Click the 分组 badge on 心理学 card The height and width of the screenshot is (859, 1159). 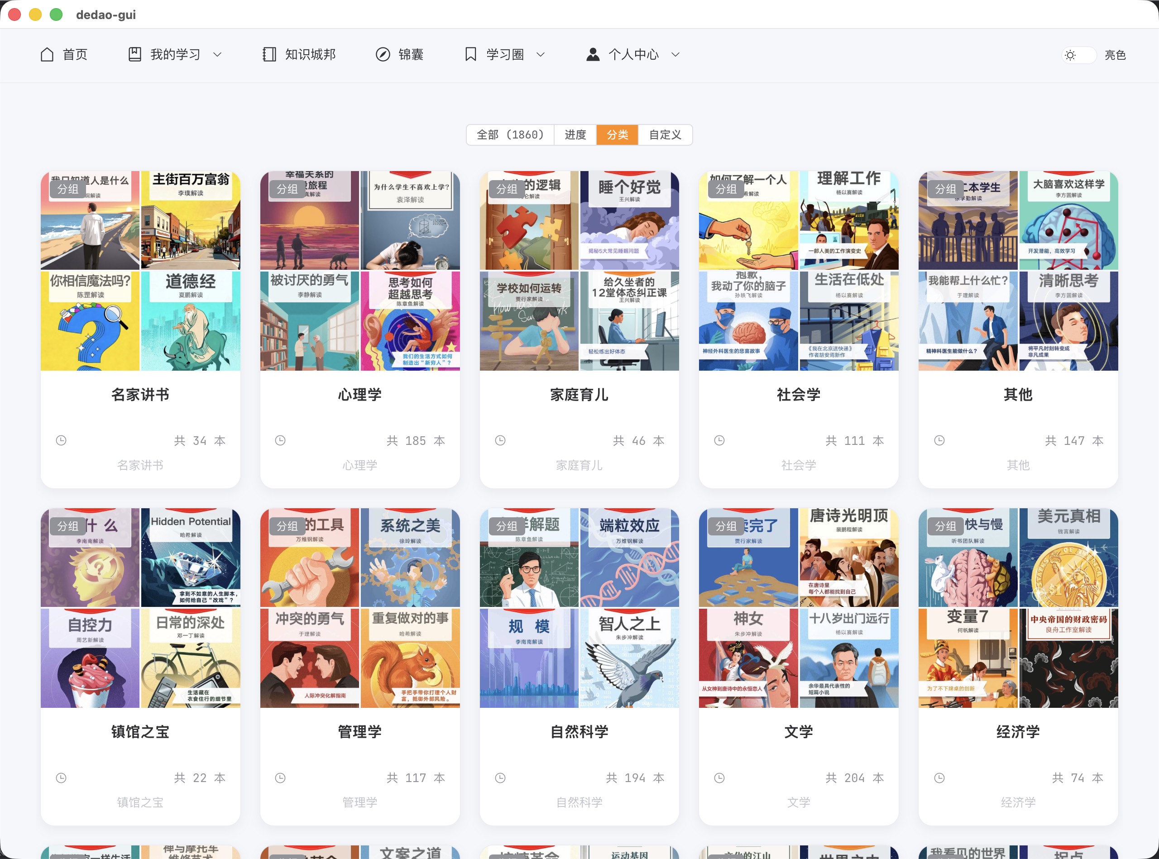(x=287, y=189)
